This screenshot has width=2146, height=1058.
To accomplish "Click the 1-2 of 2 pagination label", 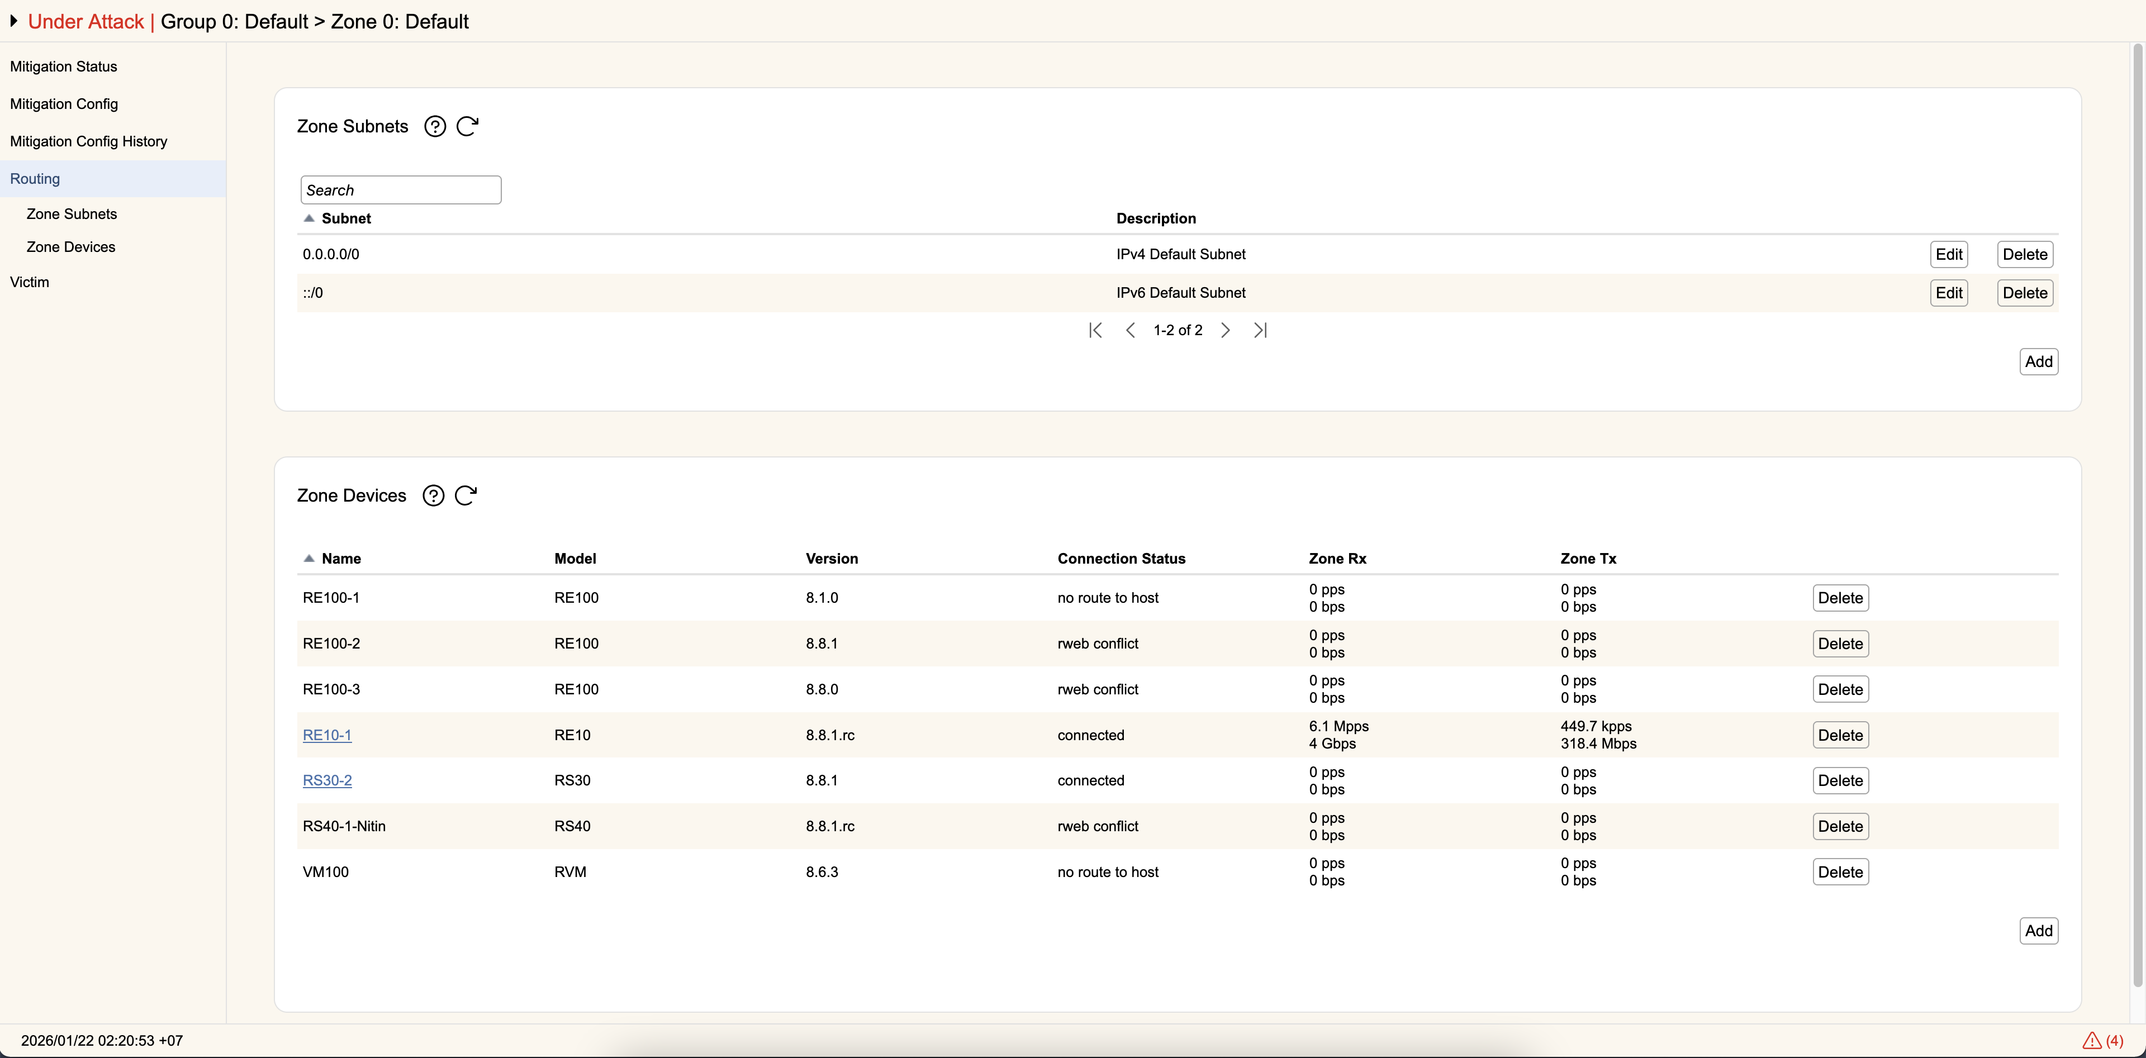I will click(1178, 331).
